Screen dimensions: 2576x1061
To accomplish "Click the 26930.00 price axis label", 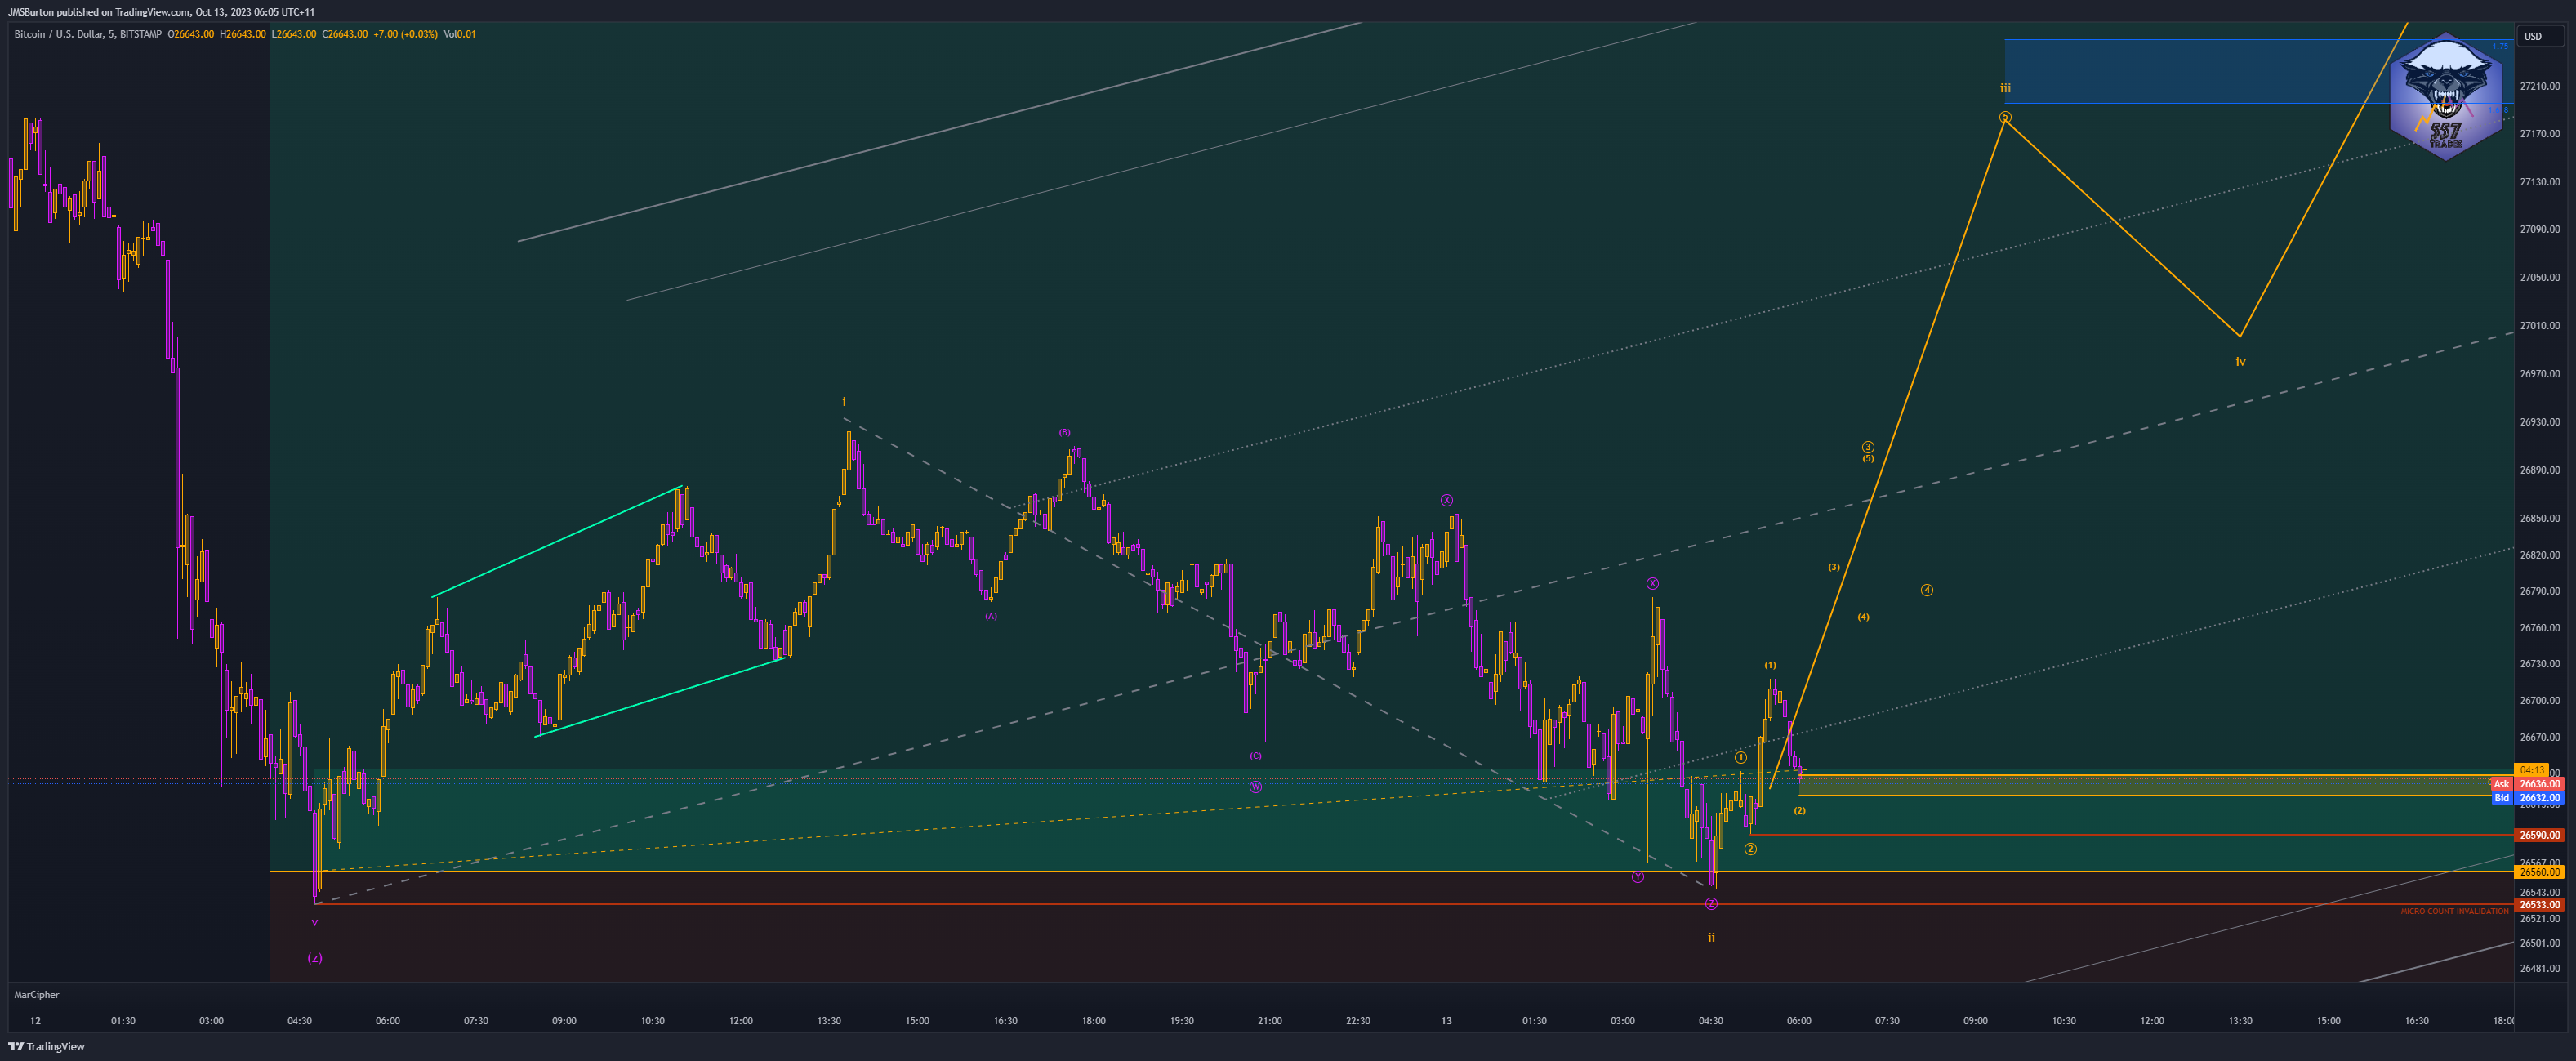I will (x=2540, y=422).
